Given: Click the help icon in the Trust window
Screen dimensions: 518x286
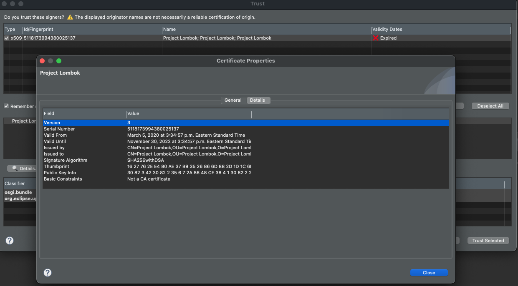Looking at the screenshot, I should 9,241.
